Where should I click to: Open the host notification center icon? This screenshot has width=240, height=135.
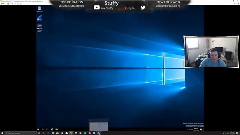click(x=237, y=133)
